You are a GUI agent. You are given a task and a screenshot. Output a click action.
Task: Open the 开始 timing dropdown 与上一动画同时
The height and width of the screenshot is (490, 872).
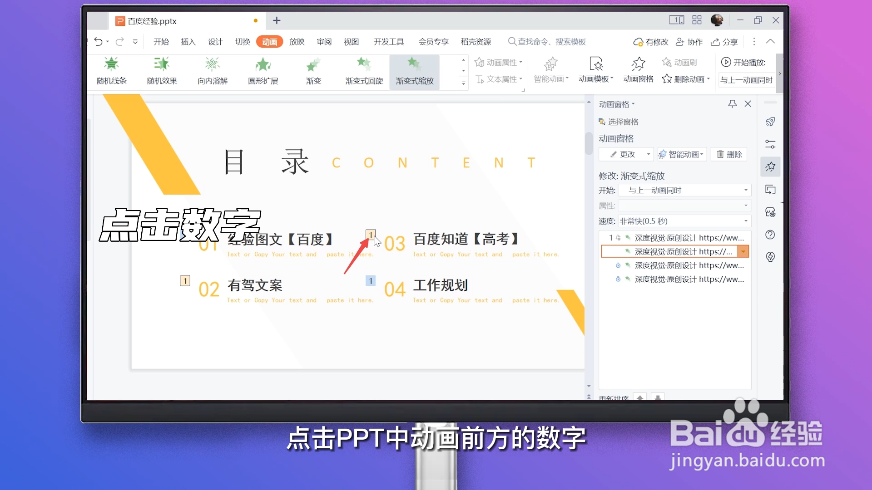685,190
